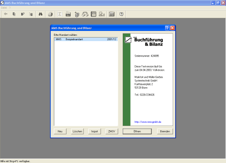Click the calculator toolbar icon
The image size is (226, 163).
click(x=112, y=14)
